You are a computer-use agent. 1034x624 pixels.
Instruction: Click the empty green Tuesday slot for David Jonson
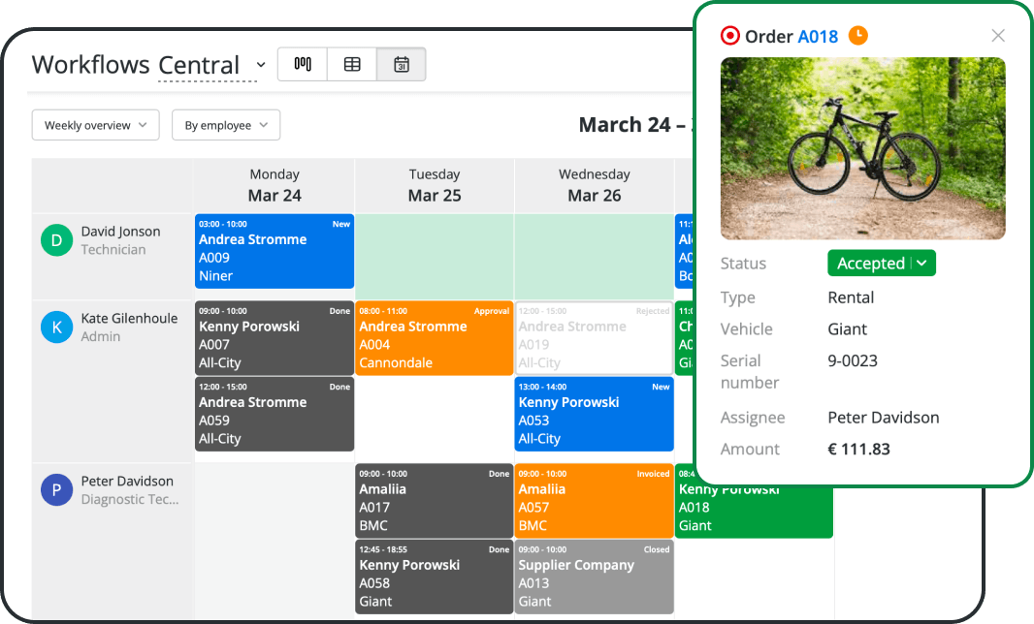[x=434, y=257]
